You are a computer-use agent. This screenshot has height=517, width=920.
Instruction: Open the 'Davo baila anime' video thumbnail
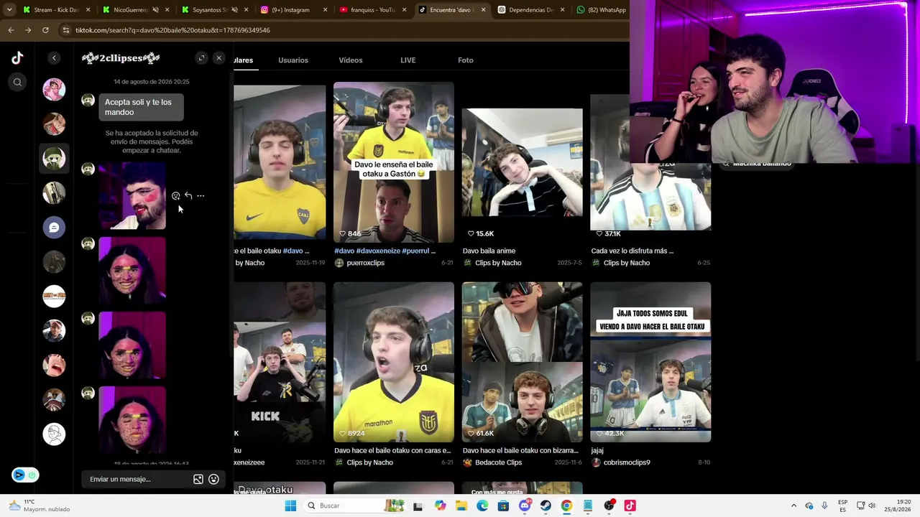click(x=523, y=163)
